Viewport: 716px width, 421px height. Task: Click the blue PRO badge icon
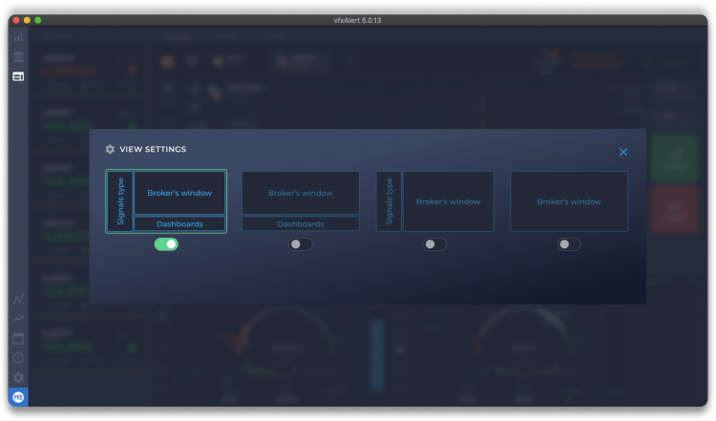[x=18, y=397]
